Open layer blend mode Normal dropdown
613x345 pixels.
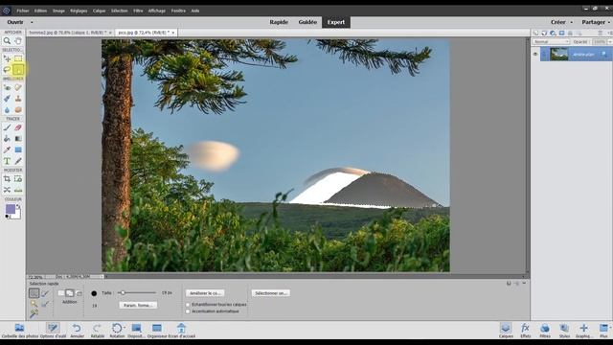click(551, 41)
